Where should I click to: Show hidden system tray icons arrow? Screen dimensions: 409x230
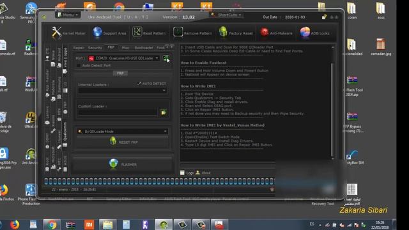pos(320,225)
